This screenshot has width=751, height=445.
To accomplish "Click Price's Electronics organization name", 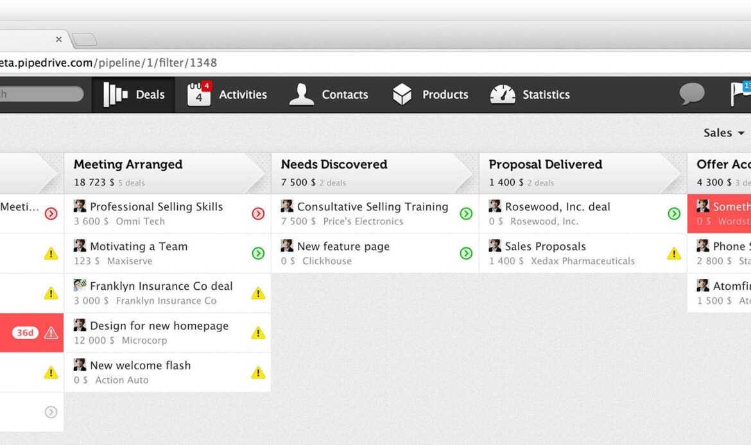I will pyautogui.click(x=363, y=222).
